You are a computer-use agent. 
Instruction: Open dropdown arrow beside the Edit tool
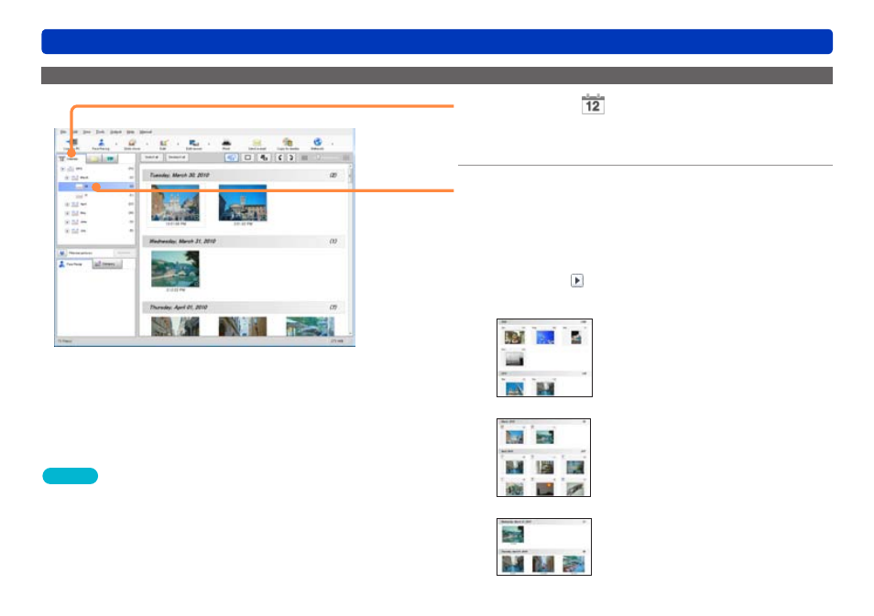pos(178,145)
